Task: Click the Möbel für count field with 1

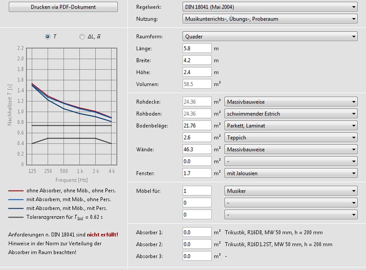Action: [x=197, y=191]
